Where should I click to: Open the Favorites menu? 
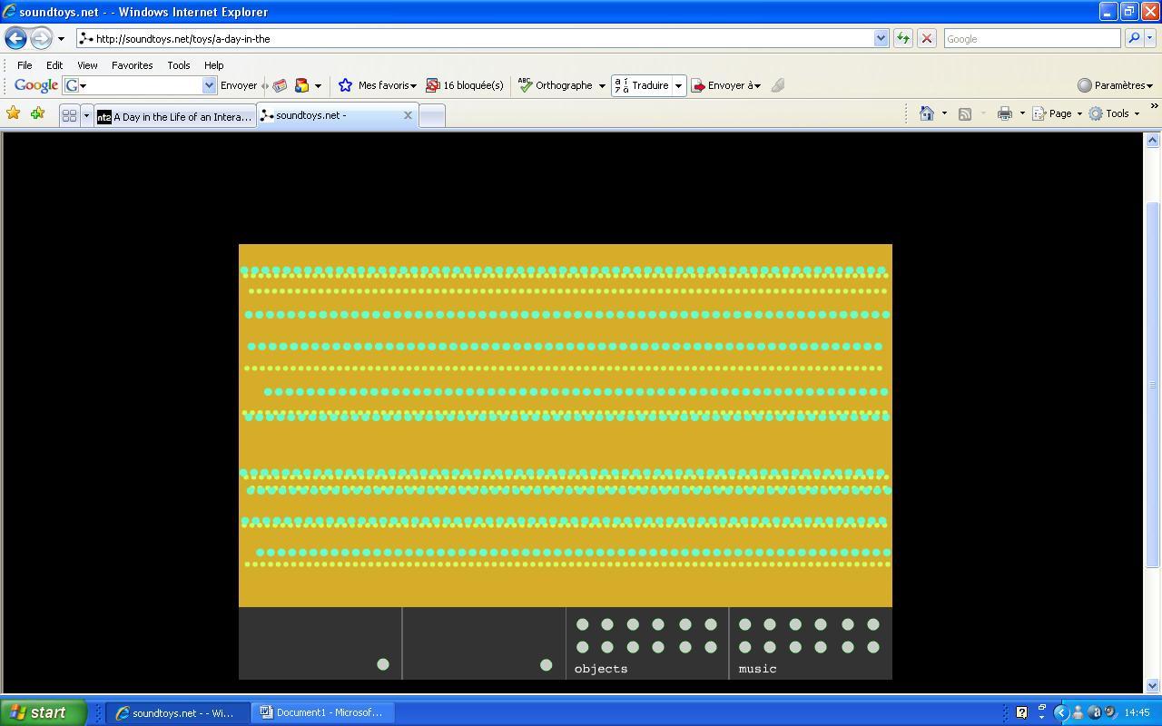pyautogui.click(x=132, y=65)
